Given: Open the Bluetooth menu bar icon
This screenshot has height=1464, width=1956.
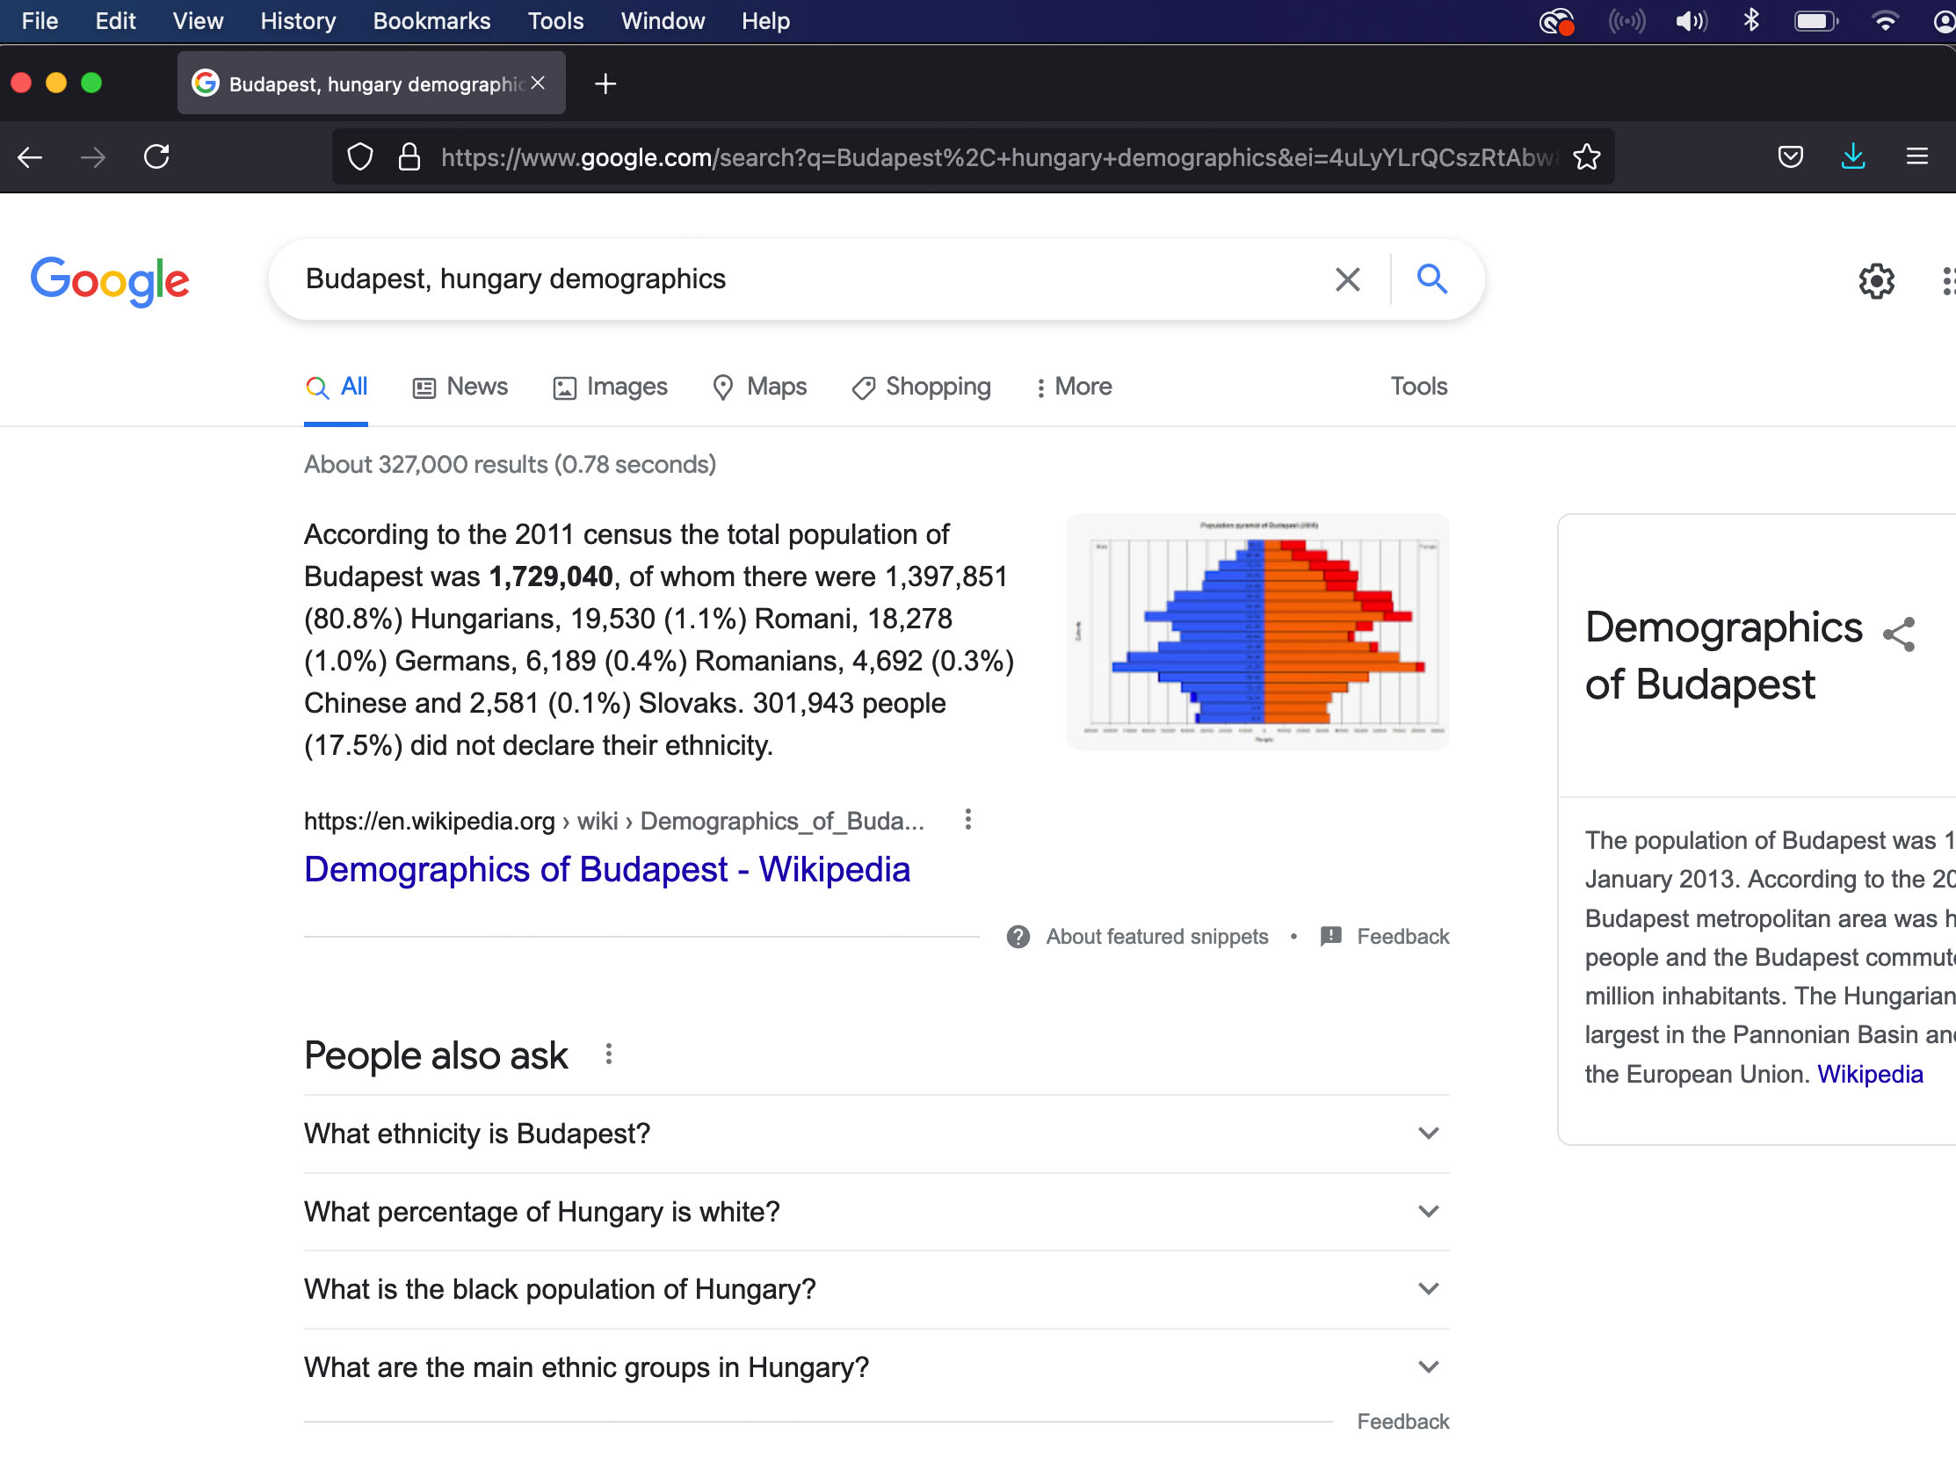Looking at the screenshot, I should tap(1751, 20).
